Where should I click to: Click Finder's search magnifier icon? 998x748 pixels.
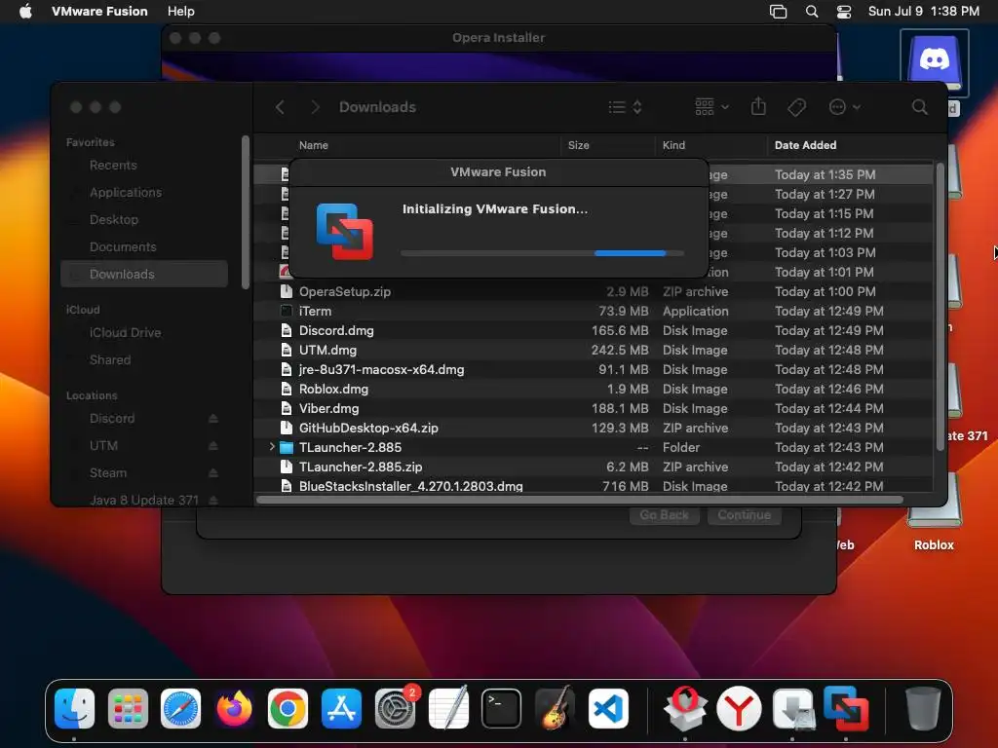(919, 107)
